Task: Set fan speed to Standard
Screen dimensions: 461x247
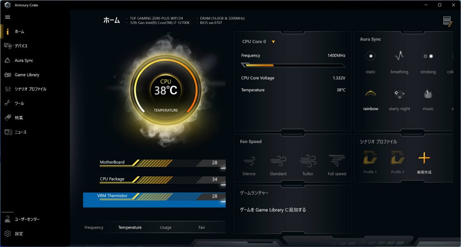Action: tap(278, 161)
